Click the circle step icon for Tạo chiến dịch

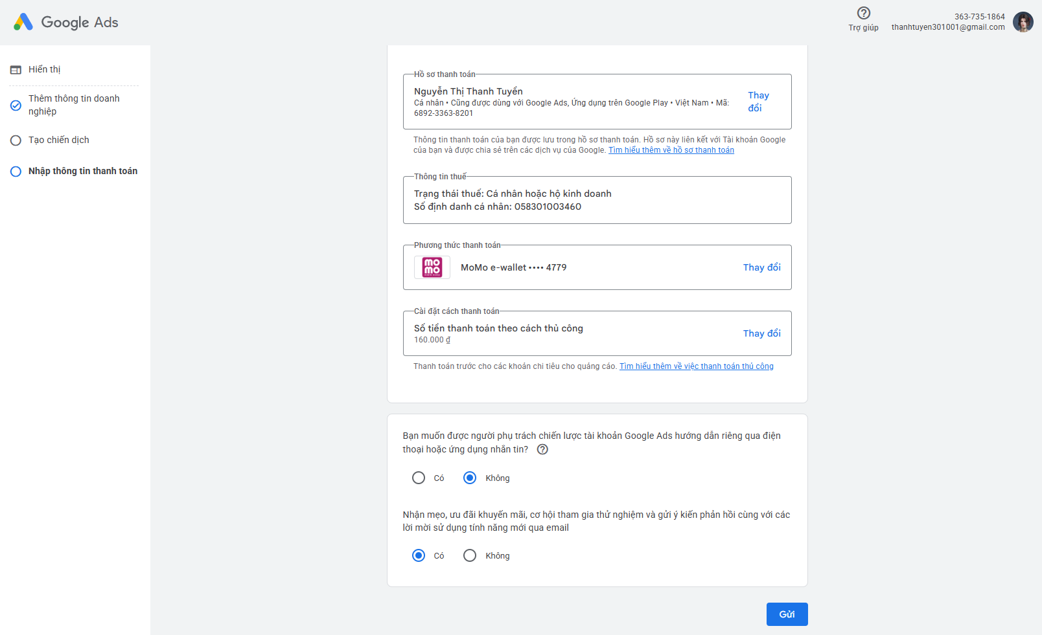coord(16,140)
